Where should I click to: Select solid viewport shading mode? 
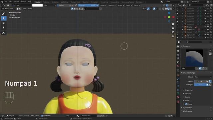[x=166, y=9]
